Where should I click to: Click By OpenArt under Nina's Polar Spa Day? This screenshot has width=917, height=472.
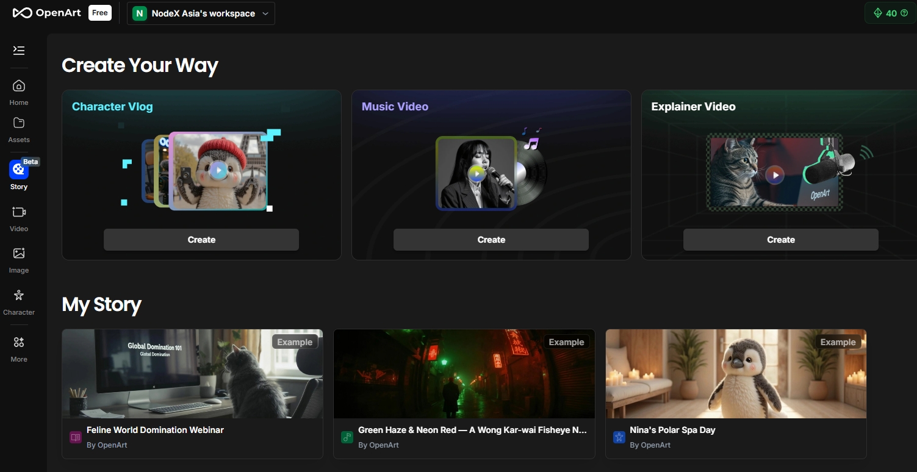point(650,445)
